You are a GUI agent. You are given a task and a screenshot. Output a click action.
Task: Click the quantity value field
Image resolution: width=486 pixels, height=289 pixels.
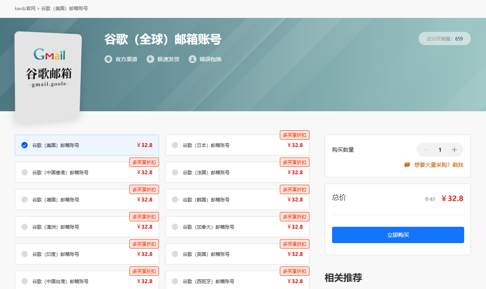pos(440,150)
